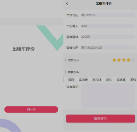Click the 乘客意见 comment text area
Image resolution: width=137 pixels, height=132 pixels.
click(x=108, y=96)
